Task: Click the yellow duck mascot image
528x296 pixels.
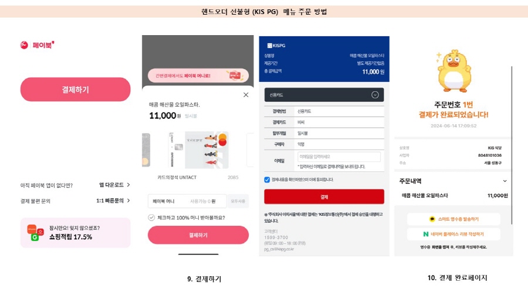Action: [x=453, y=71]
